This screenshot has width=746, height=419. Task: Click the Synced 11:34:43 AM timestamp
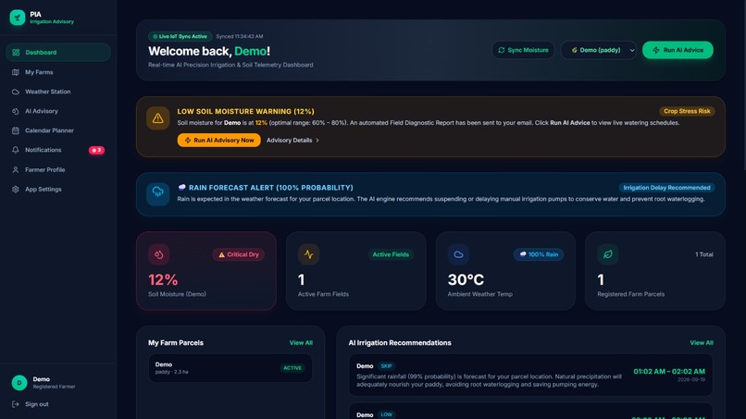point(240,37)
